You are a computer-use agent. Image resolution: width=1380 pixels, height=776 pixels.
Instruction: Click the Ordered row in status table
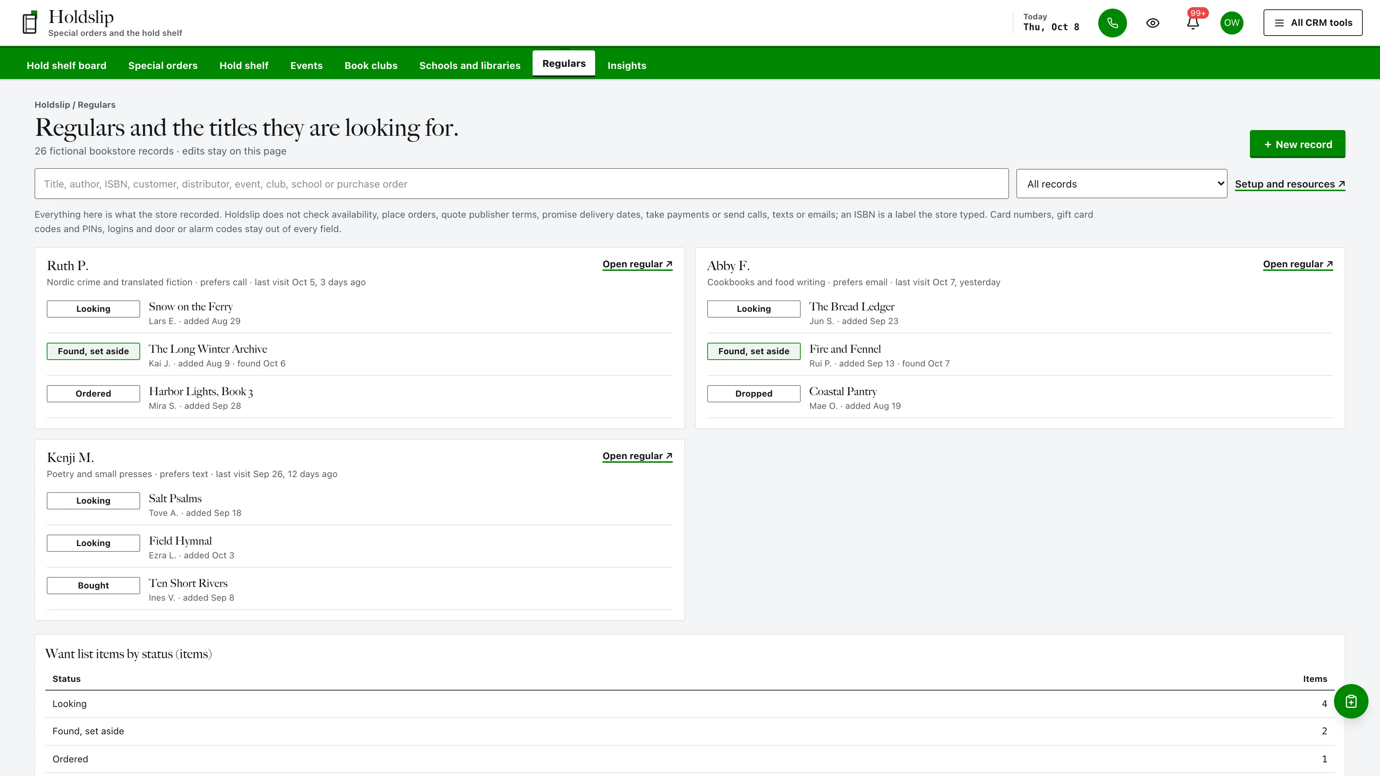690,759
